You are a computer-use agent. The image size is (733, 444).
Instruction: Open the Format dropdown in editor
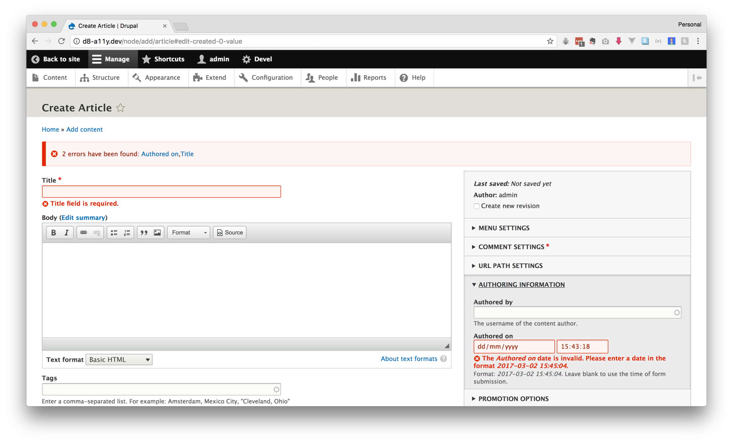point(189,233)
